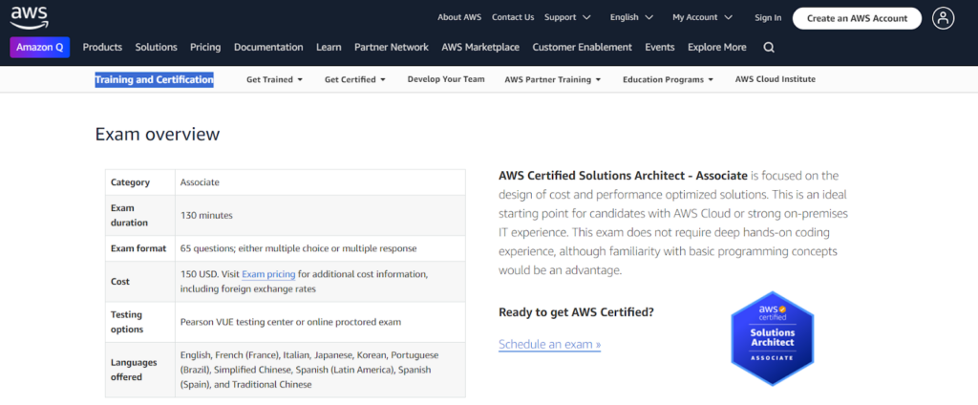Expand the My Account dropdown
Viewport: 978px width, 405px height.
[x=702, y=17]
